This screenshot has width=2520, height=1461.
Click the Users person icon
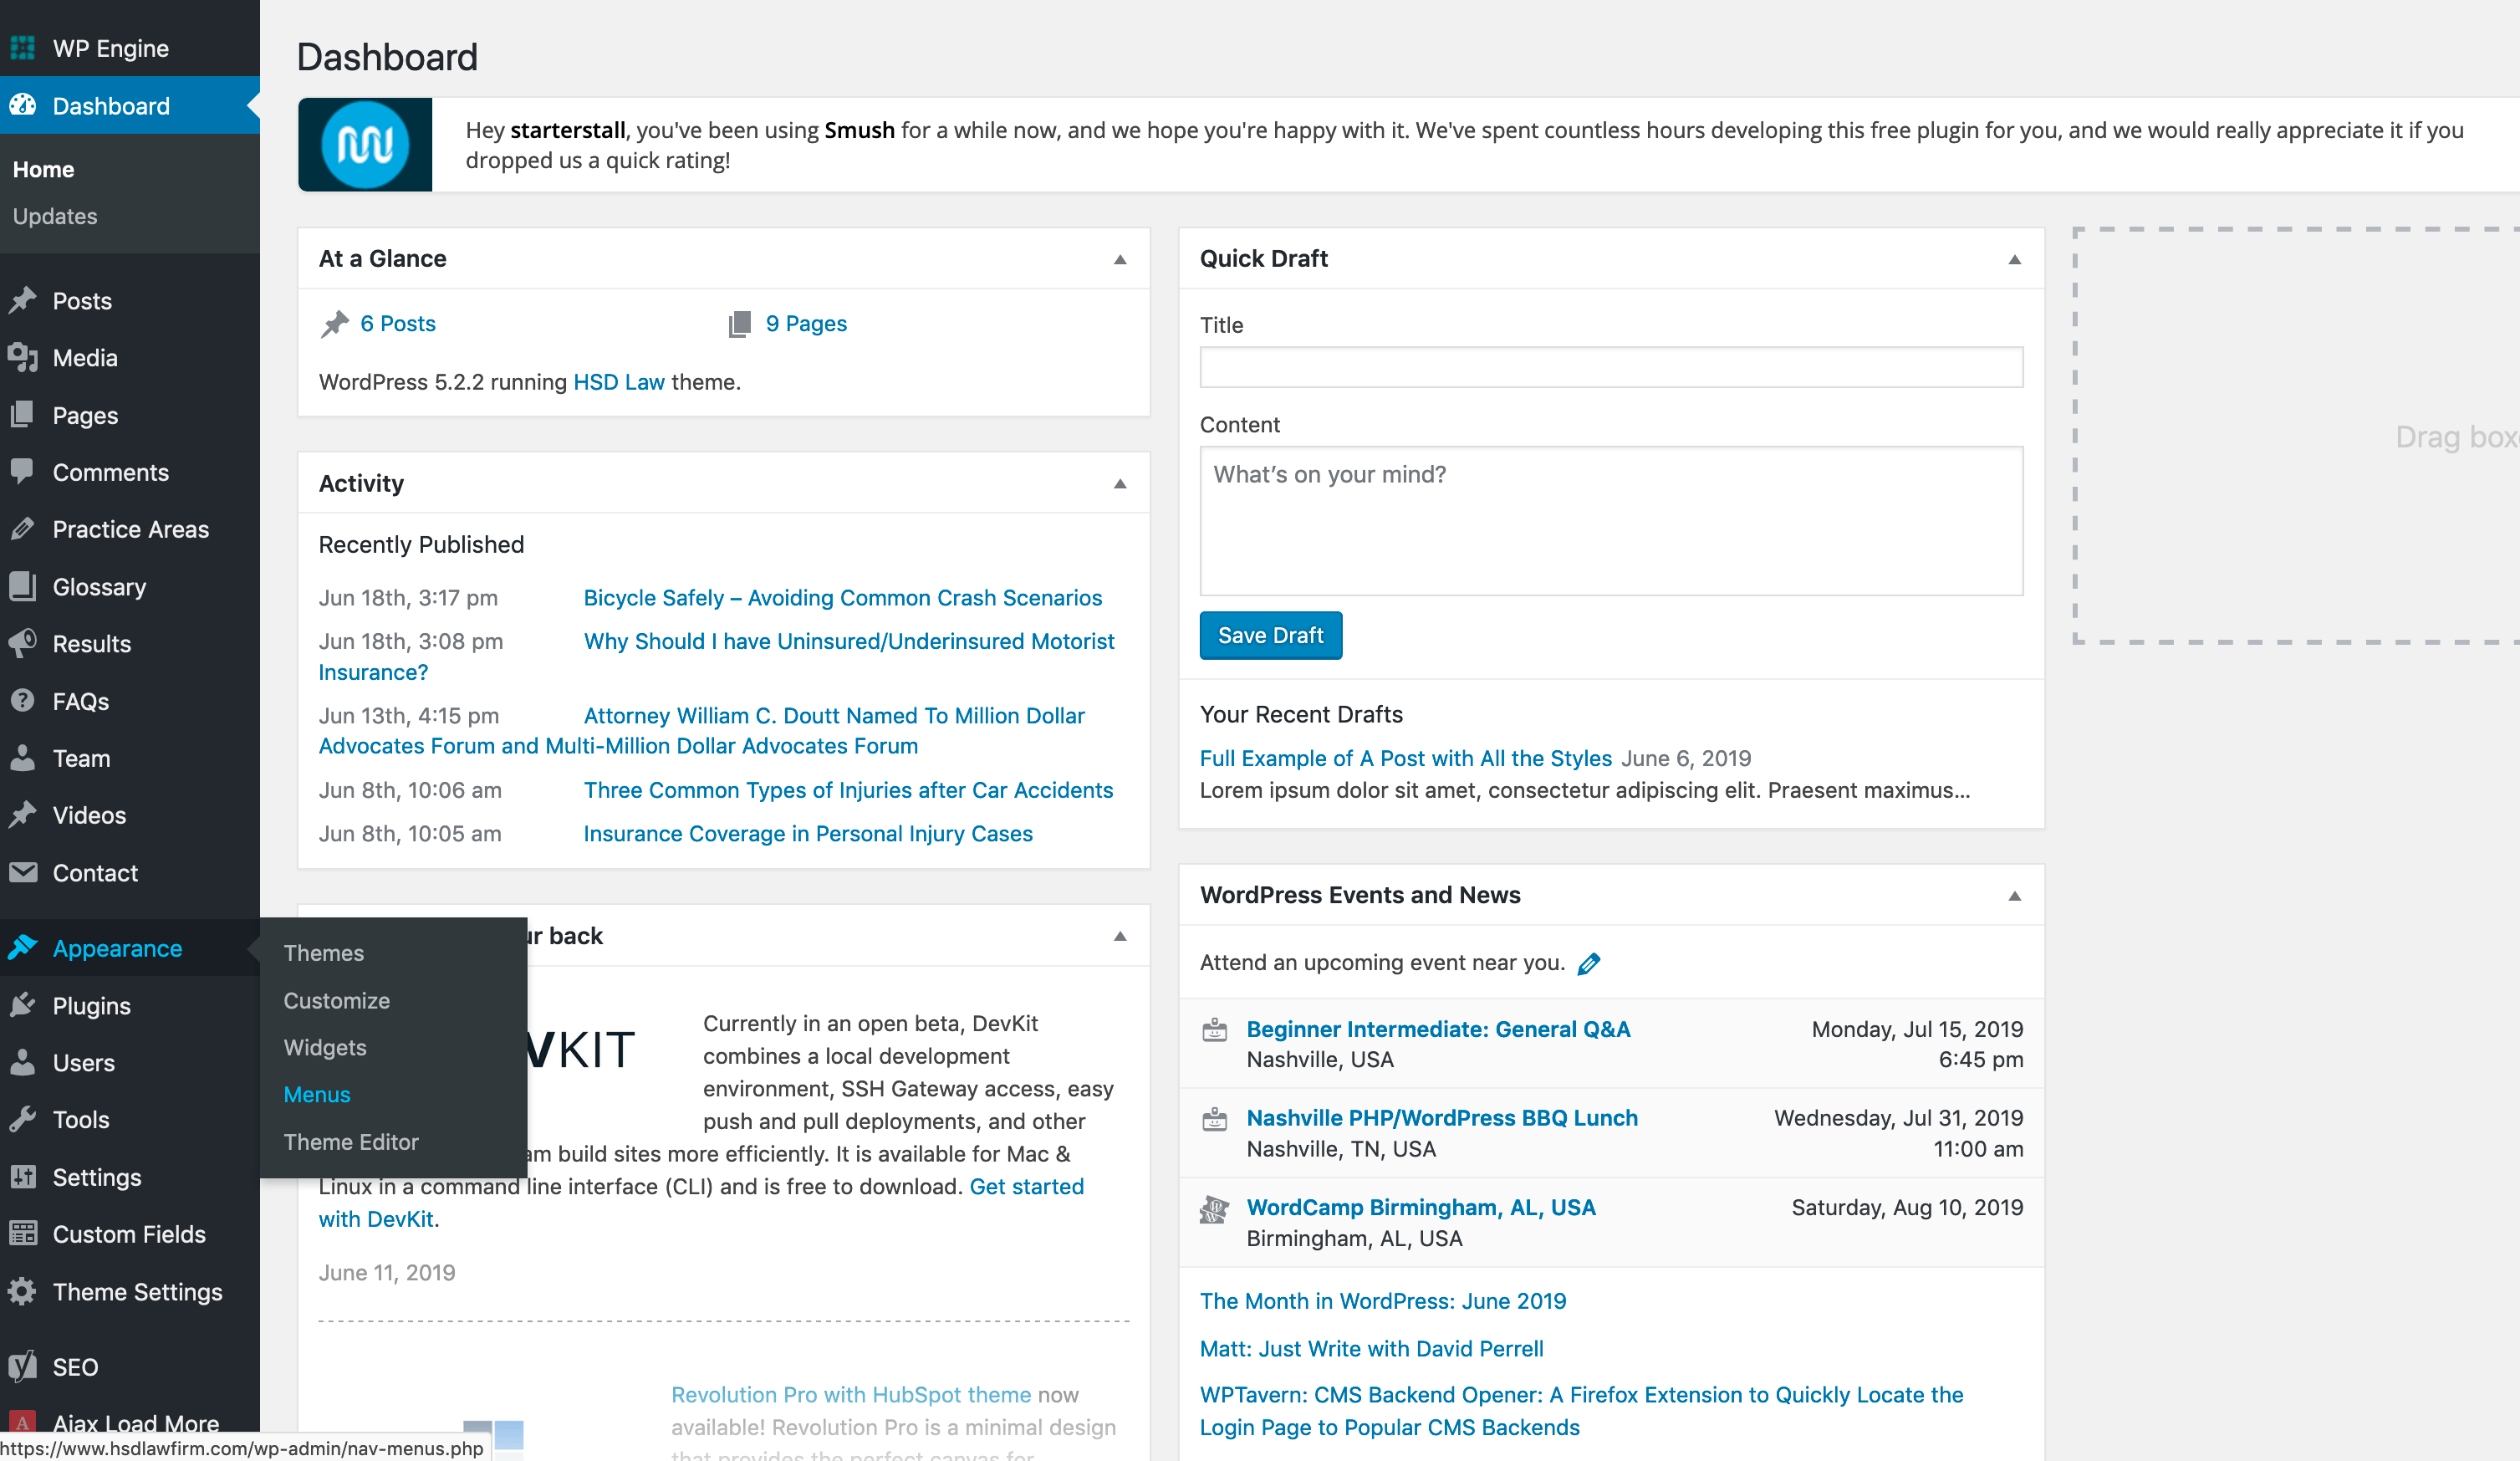click(23, 1062)
